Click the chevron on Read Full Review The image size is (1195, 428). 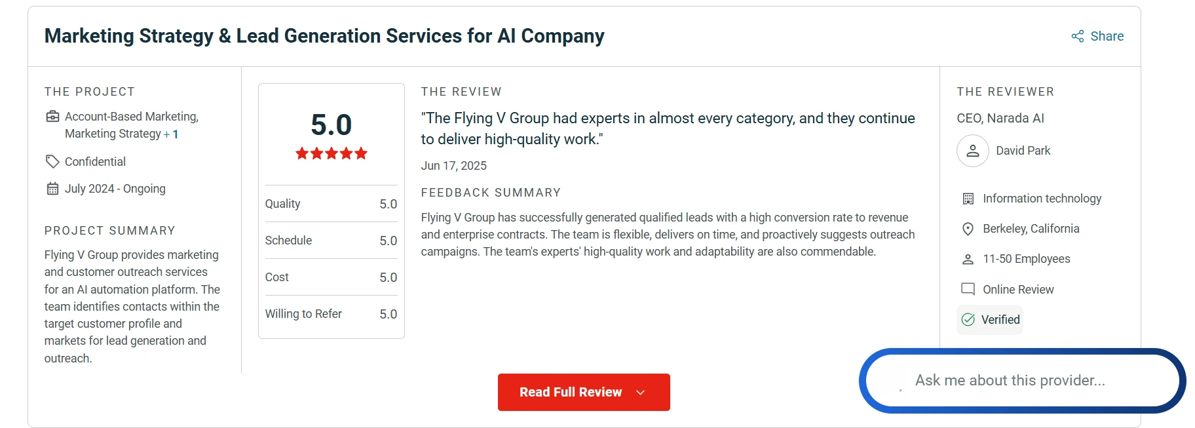641,393
